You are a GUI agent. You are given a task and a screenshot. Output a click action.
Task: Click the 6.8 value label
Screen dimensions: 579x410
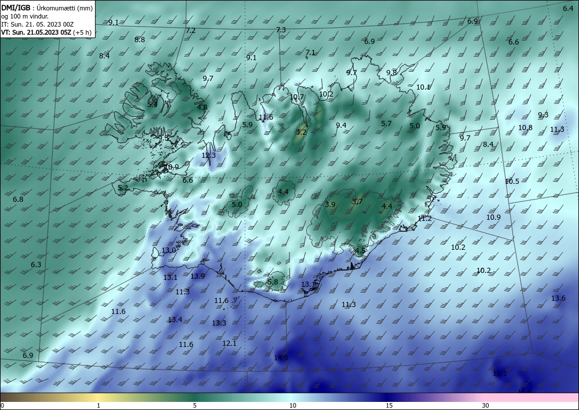point(18,199)
